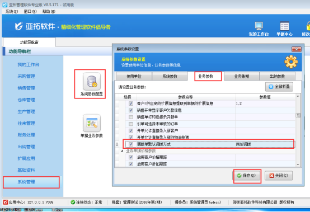Open 我的工作台 monitor icon in header
The image size is (310, 212).
tap(259, 26)
